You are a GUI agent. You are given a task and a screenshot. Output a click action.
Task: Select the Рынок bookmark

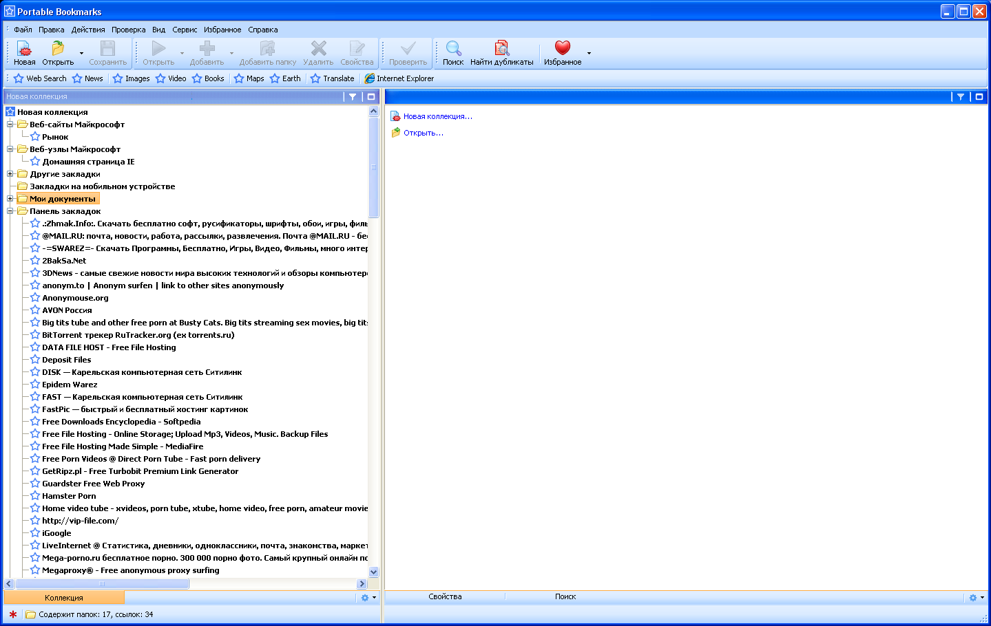coord(55,137)
